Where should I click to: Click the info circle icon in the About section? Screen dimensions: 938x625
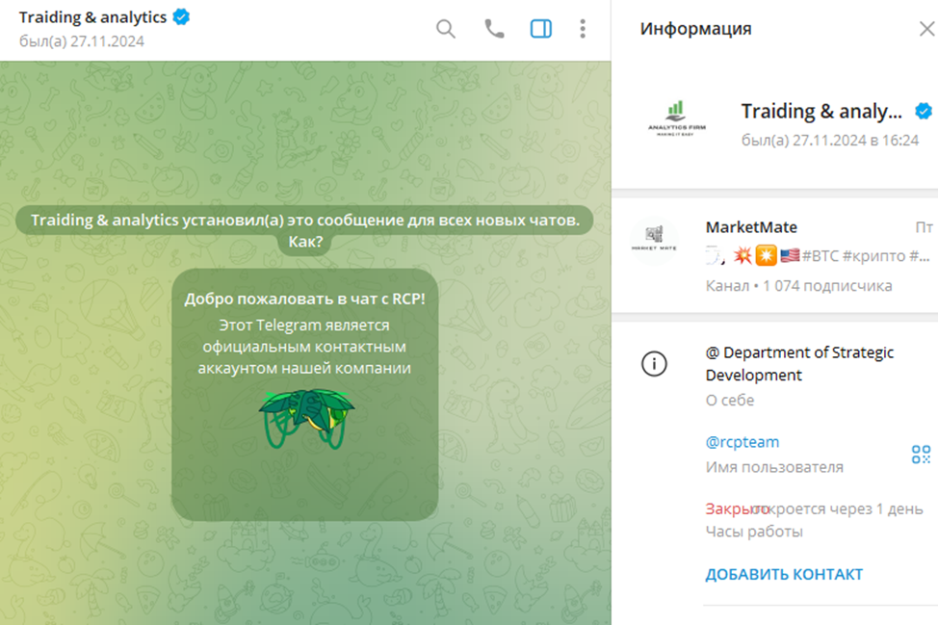(x=654, y=364)
